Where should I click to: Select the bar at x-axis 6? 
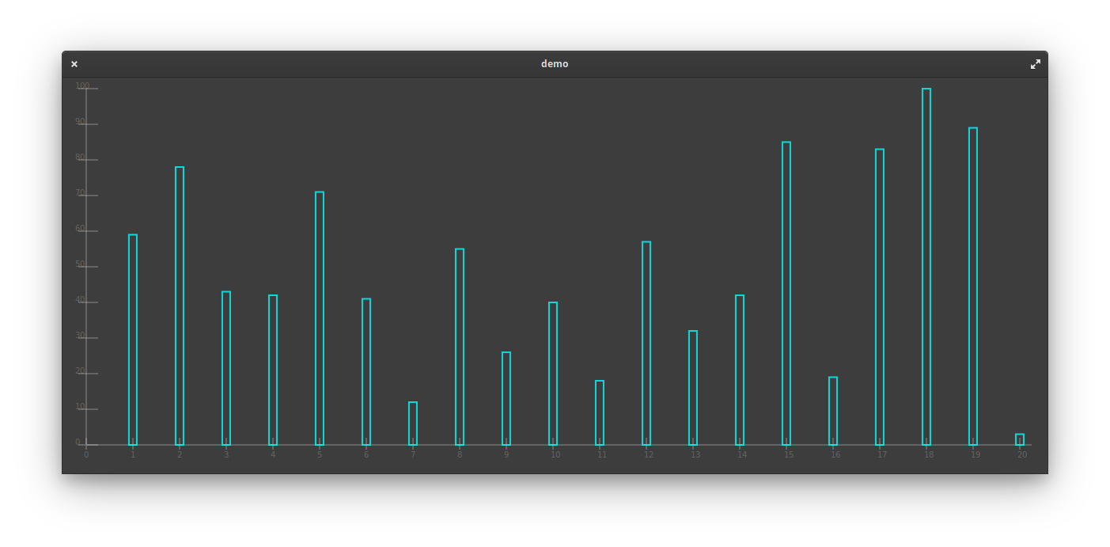click(366, 372)
